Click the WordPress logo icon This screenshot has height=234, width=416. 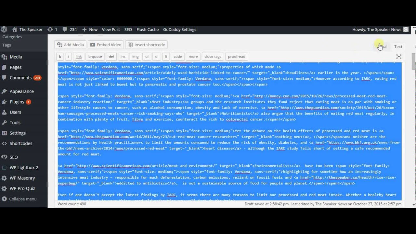coord(4,29)
